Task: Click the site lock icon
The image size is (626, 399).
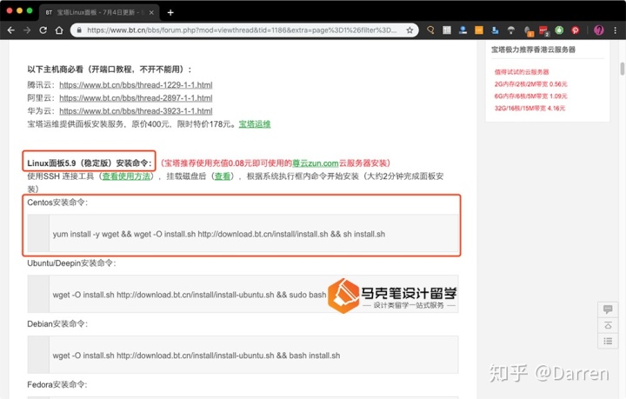Action: [x=79, y=30]
